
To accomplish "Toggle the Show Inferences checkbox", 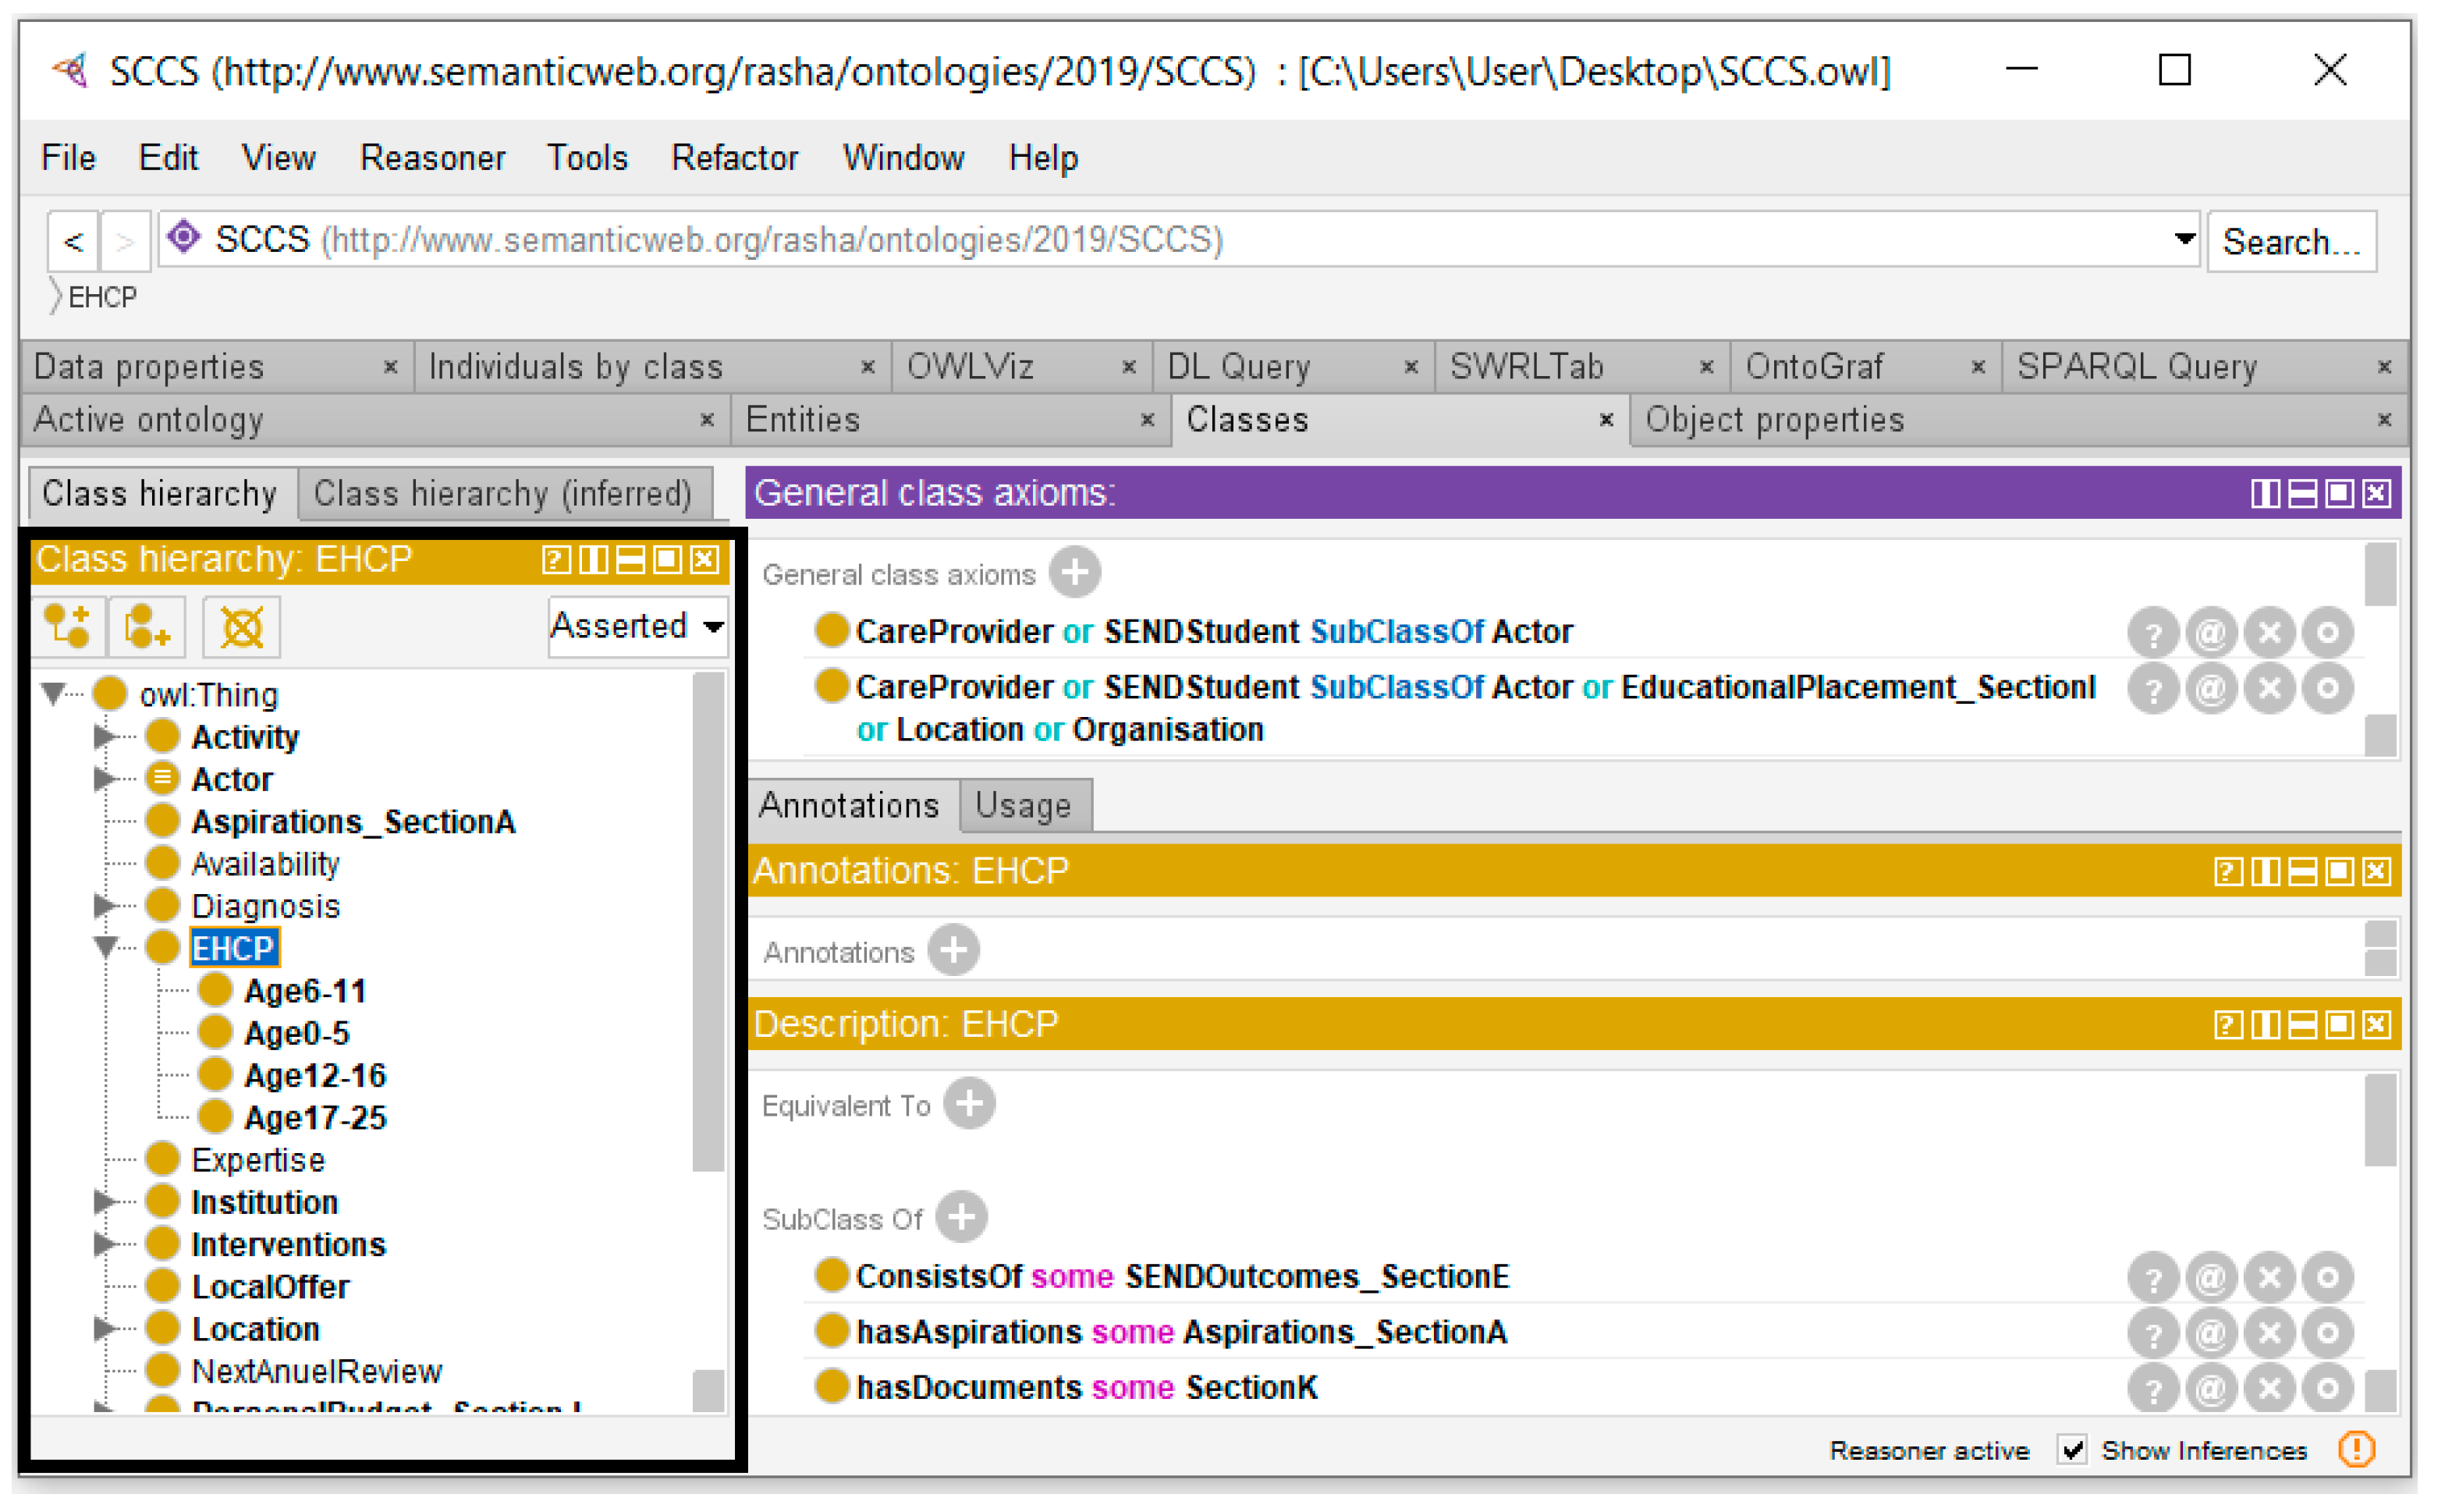I will [2071, 1449].
